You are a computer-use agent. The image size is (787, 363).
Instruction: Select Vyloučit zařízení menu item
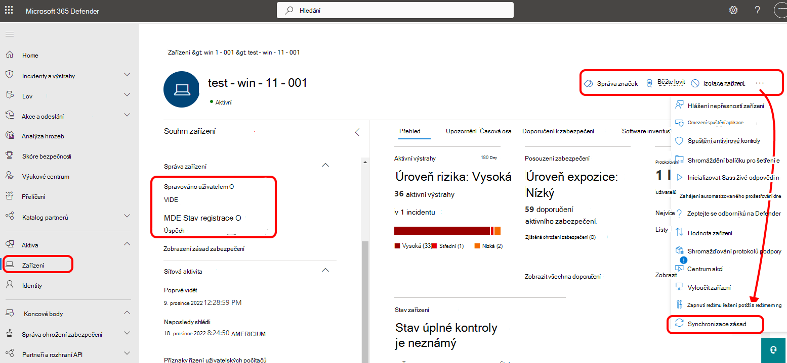[709, 287]
